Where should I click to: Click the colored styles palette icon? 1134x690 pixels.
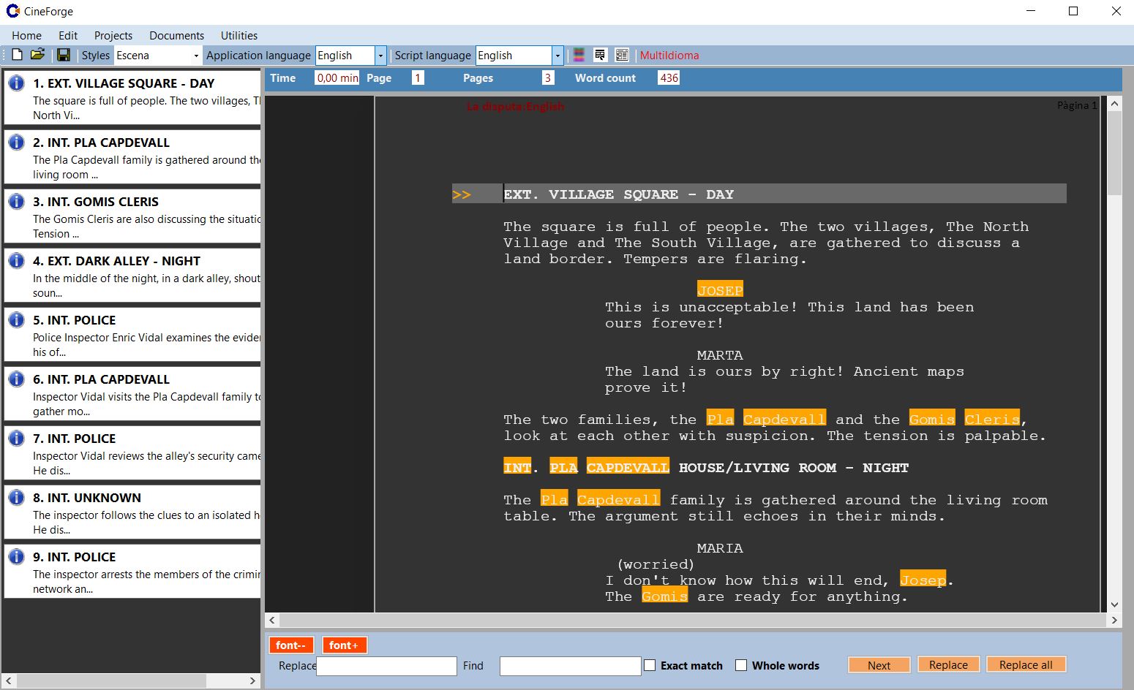(x=578, y=54)
